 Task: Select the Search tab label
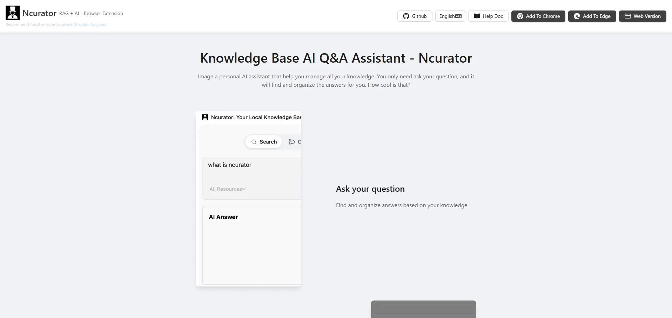(x=268, y=142)
